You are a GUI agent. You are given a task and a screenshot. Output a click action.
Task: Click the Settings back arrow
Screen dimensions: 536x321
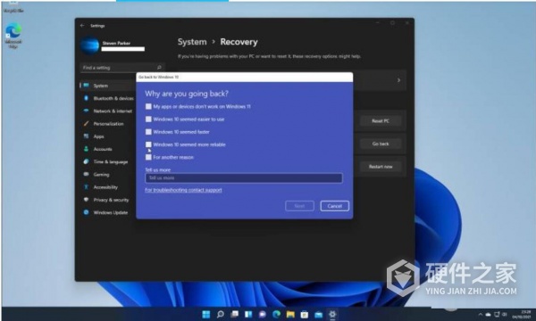click(x=82, y=26)
